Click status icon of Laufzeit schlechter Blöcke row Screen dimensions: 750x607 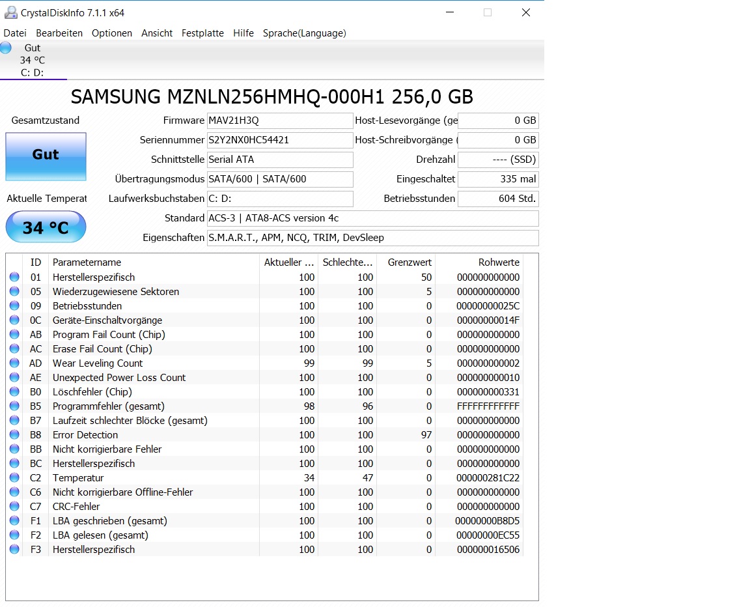(14, 420)
